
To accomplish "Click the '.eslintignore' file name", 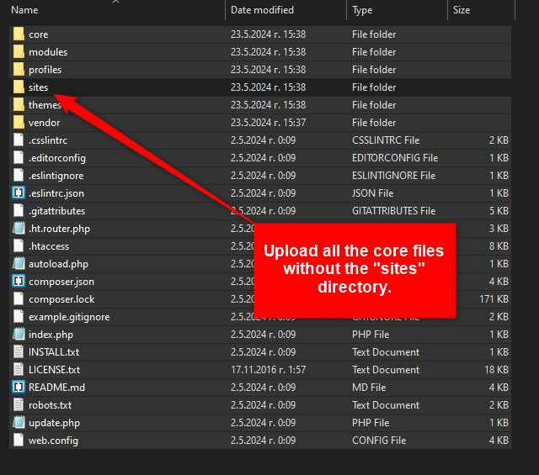I will [x=56, y=176].
